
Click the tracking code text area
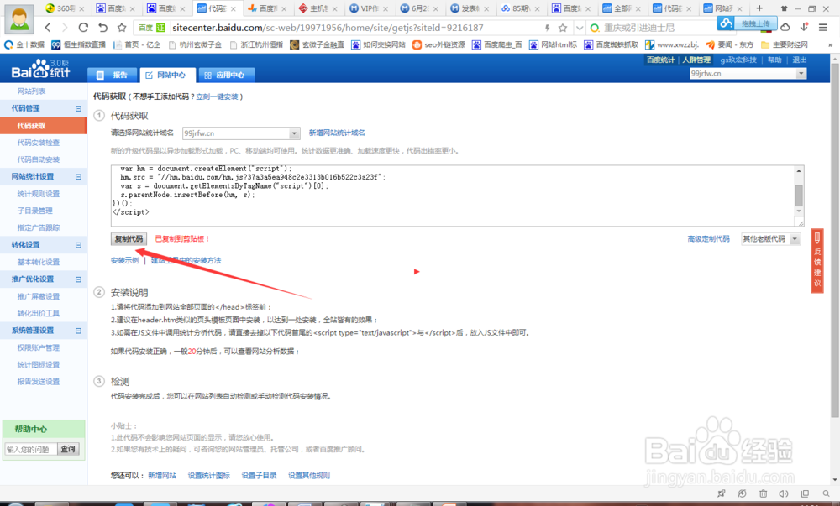[453, 196]
